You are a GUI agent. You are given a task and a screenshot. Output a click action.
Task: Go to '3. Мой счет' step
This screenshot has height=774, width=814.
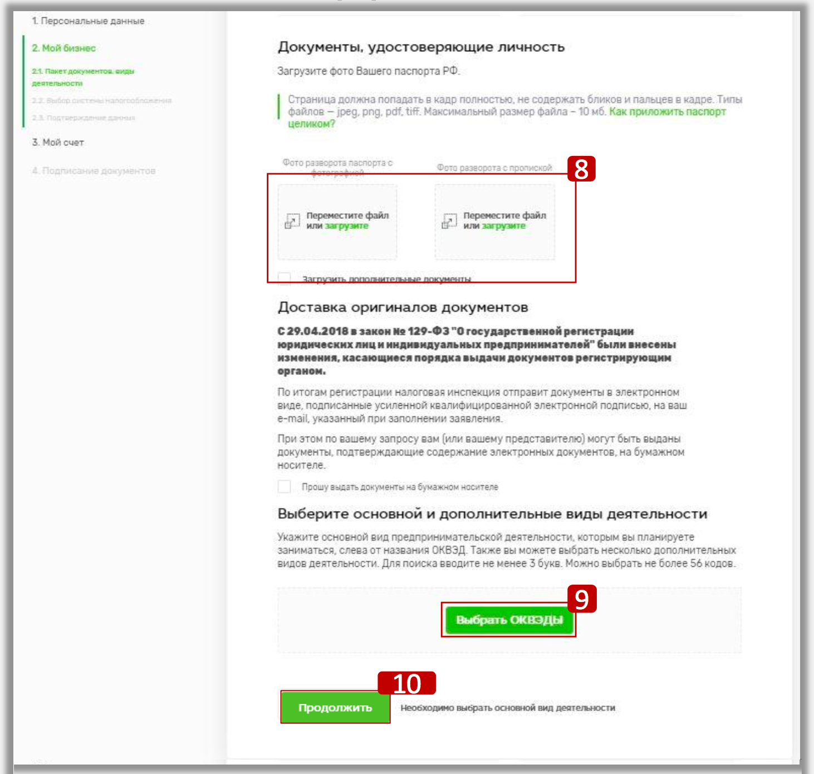[x=58, y=143]
